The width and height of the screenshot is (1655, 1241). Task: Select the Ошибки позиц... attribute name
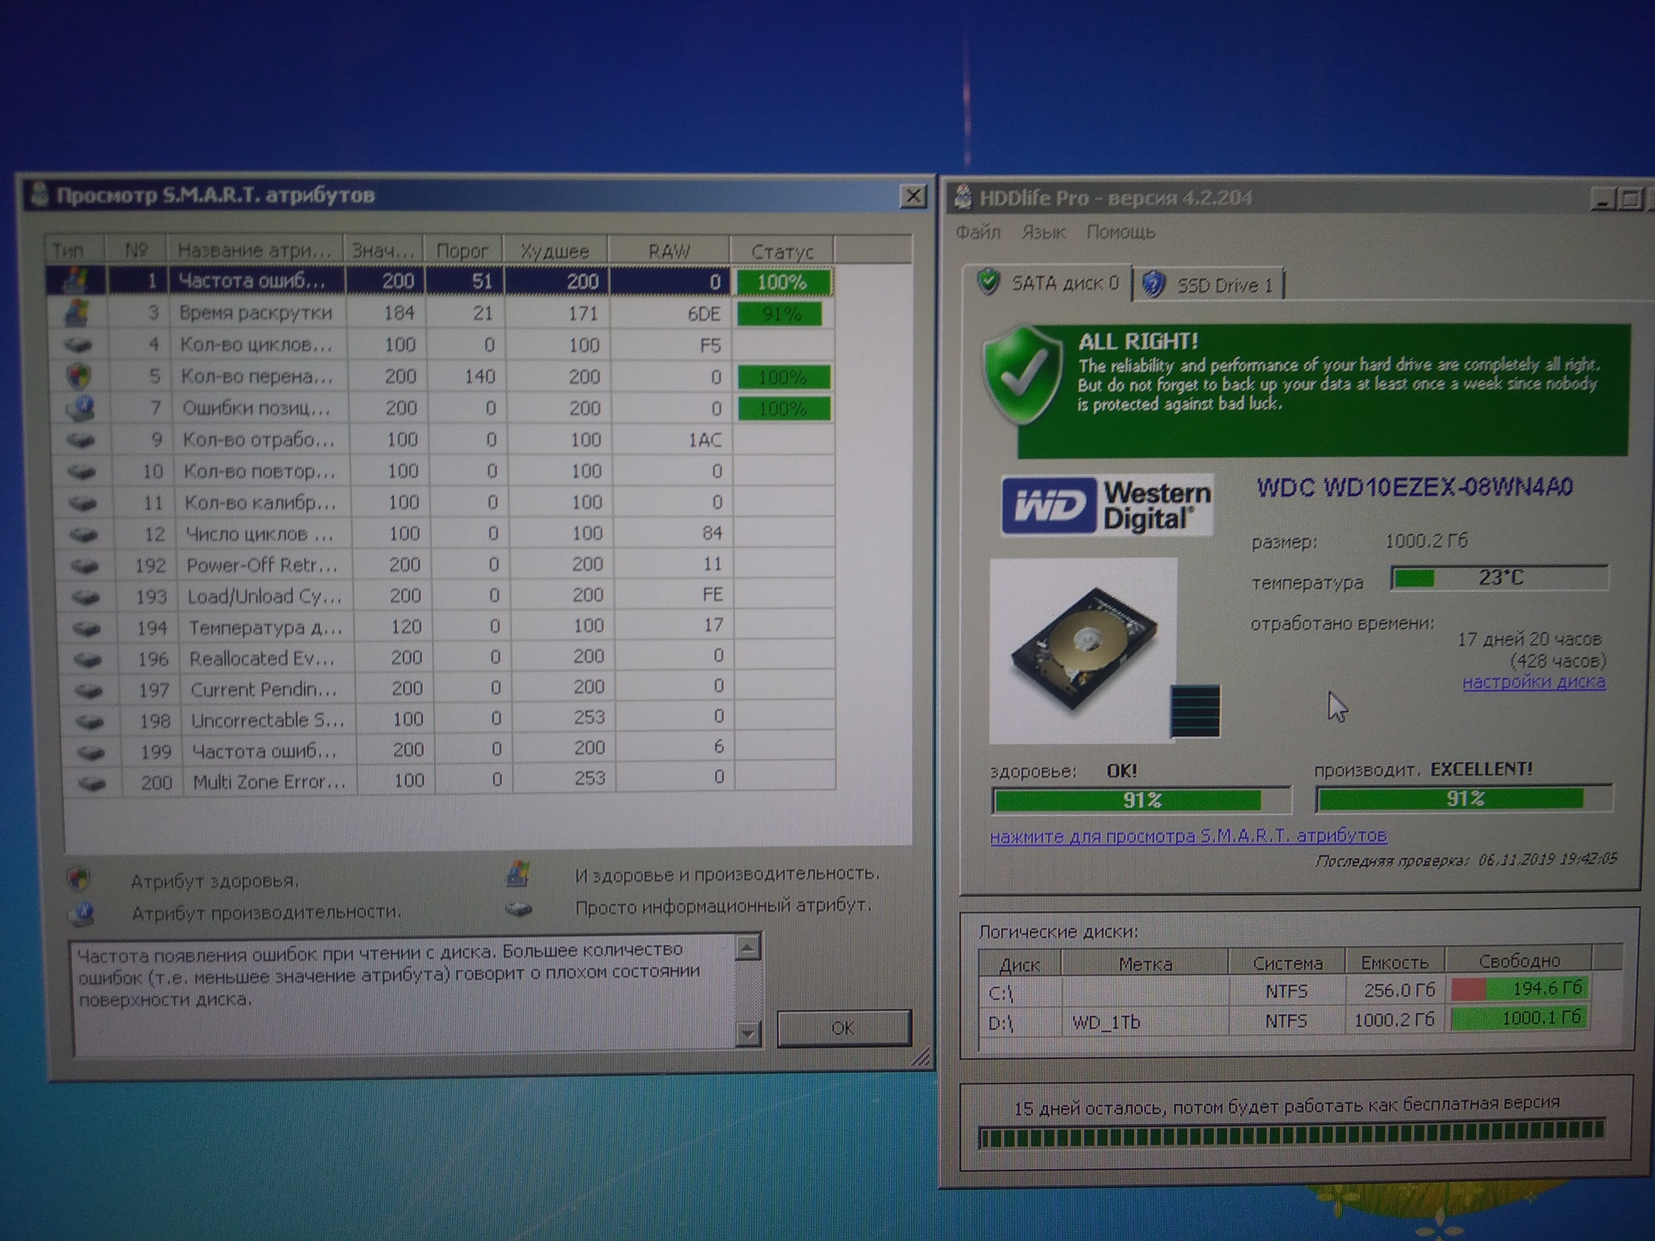pos(256,409)
